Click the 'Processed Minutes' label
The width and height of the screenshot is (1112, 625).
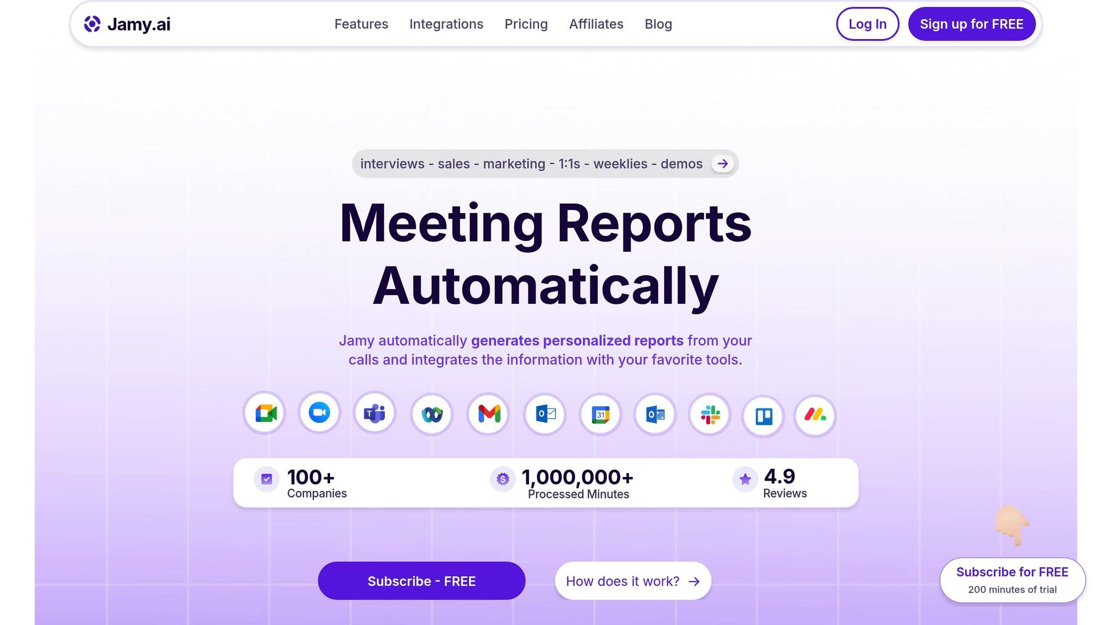578,494
